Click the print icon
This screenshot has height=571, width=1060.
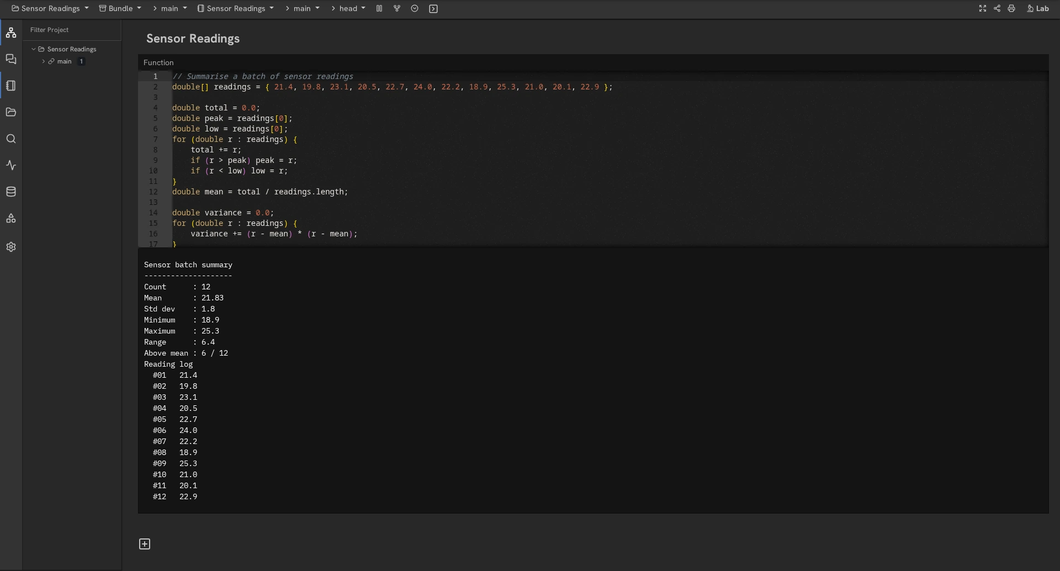click(x=1011, y=8)
